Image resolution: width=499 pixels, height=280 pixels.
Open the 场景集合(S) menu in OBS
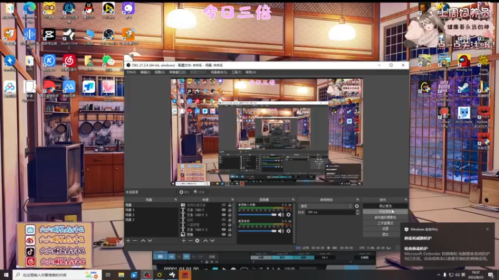tap(219, 72)
